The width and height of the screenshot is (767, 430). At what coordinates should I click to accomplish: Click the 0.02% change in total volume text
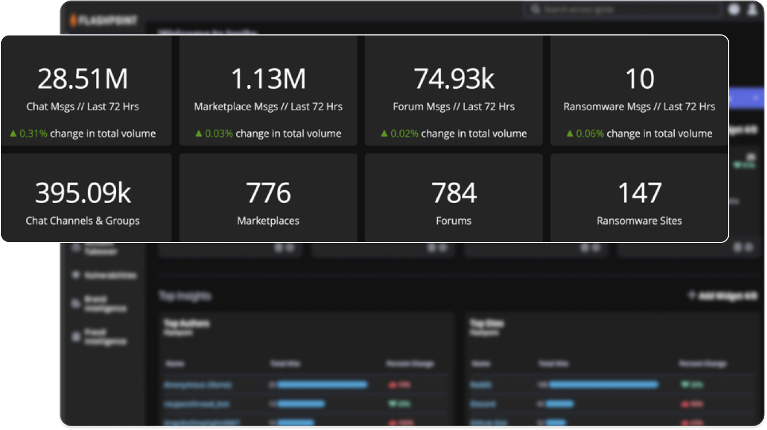(x=458, y=134)
